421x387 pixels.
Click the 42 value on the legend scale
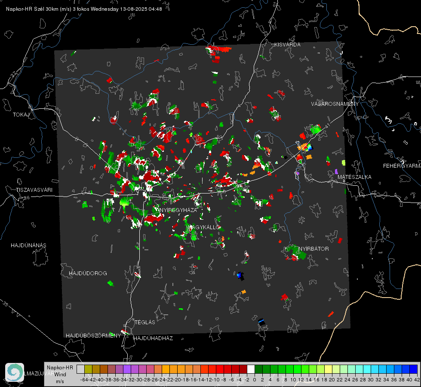[x=417, y=380]
